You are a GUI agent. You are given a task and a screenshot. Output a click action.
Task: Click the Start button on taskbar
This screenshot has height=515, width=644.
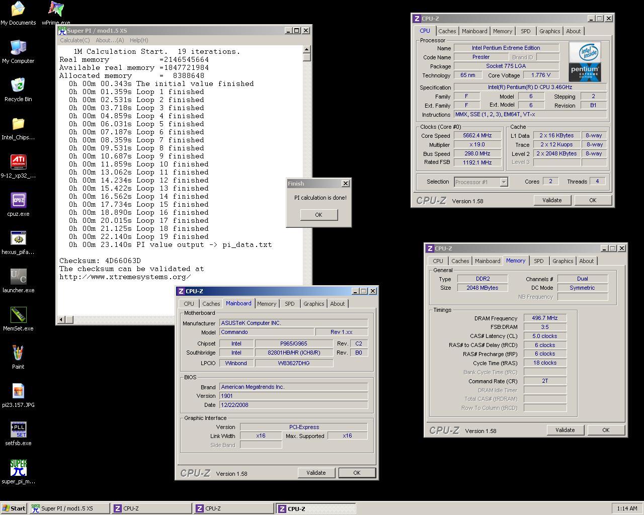14,508
